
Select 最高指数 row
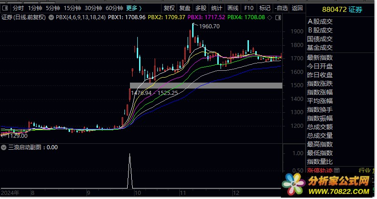click(x=320, y=144)
